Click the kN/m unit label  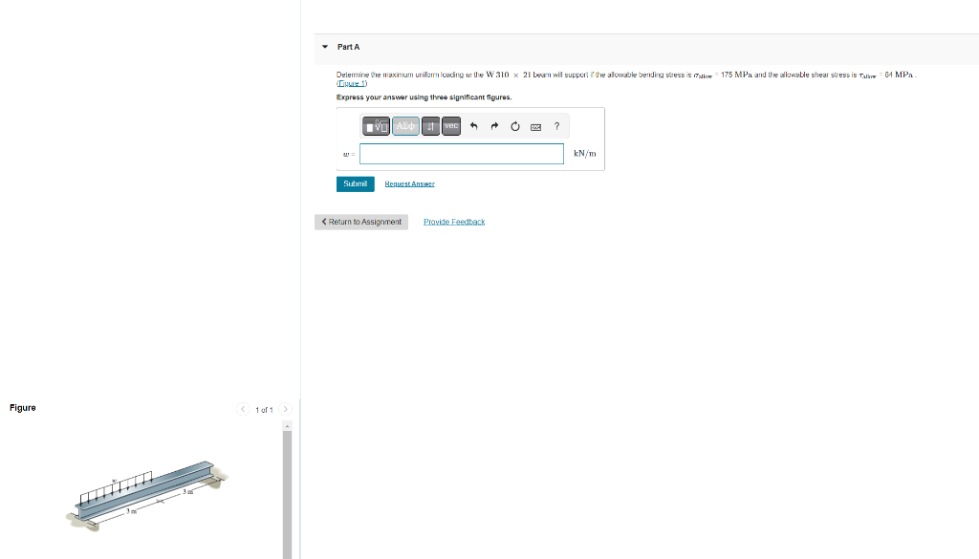(585, 154)
